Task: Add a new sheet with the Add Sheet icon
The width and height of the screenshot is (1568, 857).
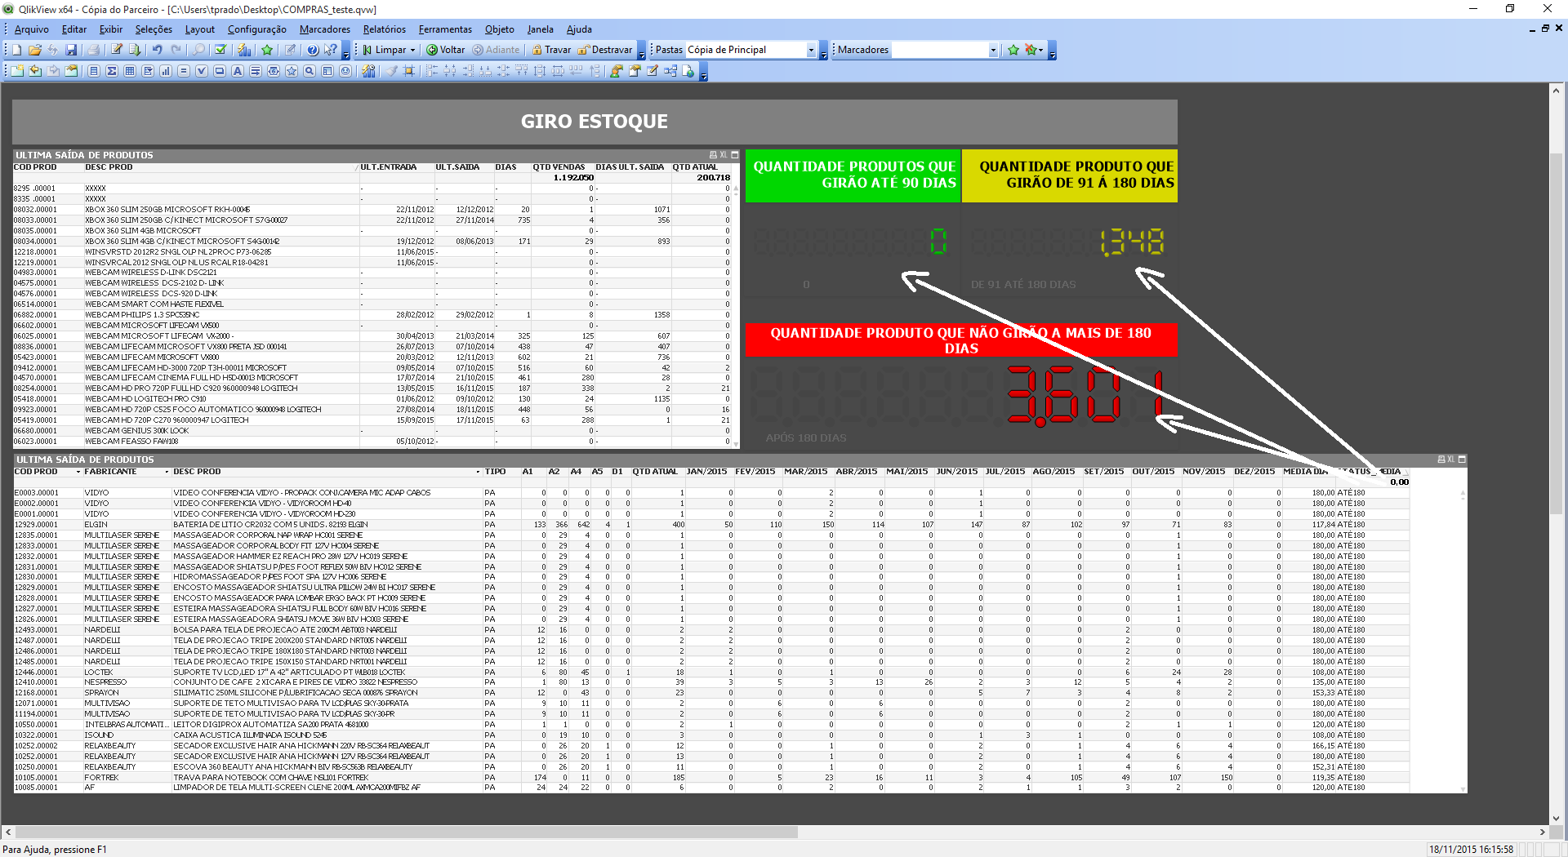Action: click(17, 71)
